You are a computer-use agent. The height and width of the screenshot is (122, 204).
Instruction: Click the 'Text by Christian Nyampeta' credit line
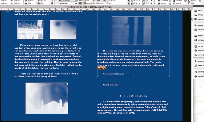113,74
